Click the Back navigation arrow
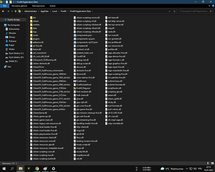The height and width of the screenshot is (172, 215). [x=3, y=11]
